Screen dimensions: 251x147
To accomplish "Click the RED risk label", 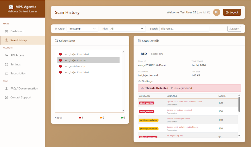I will click(143, 54).
